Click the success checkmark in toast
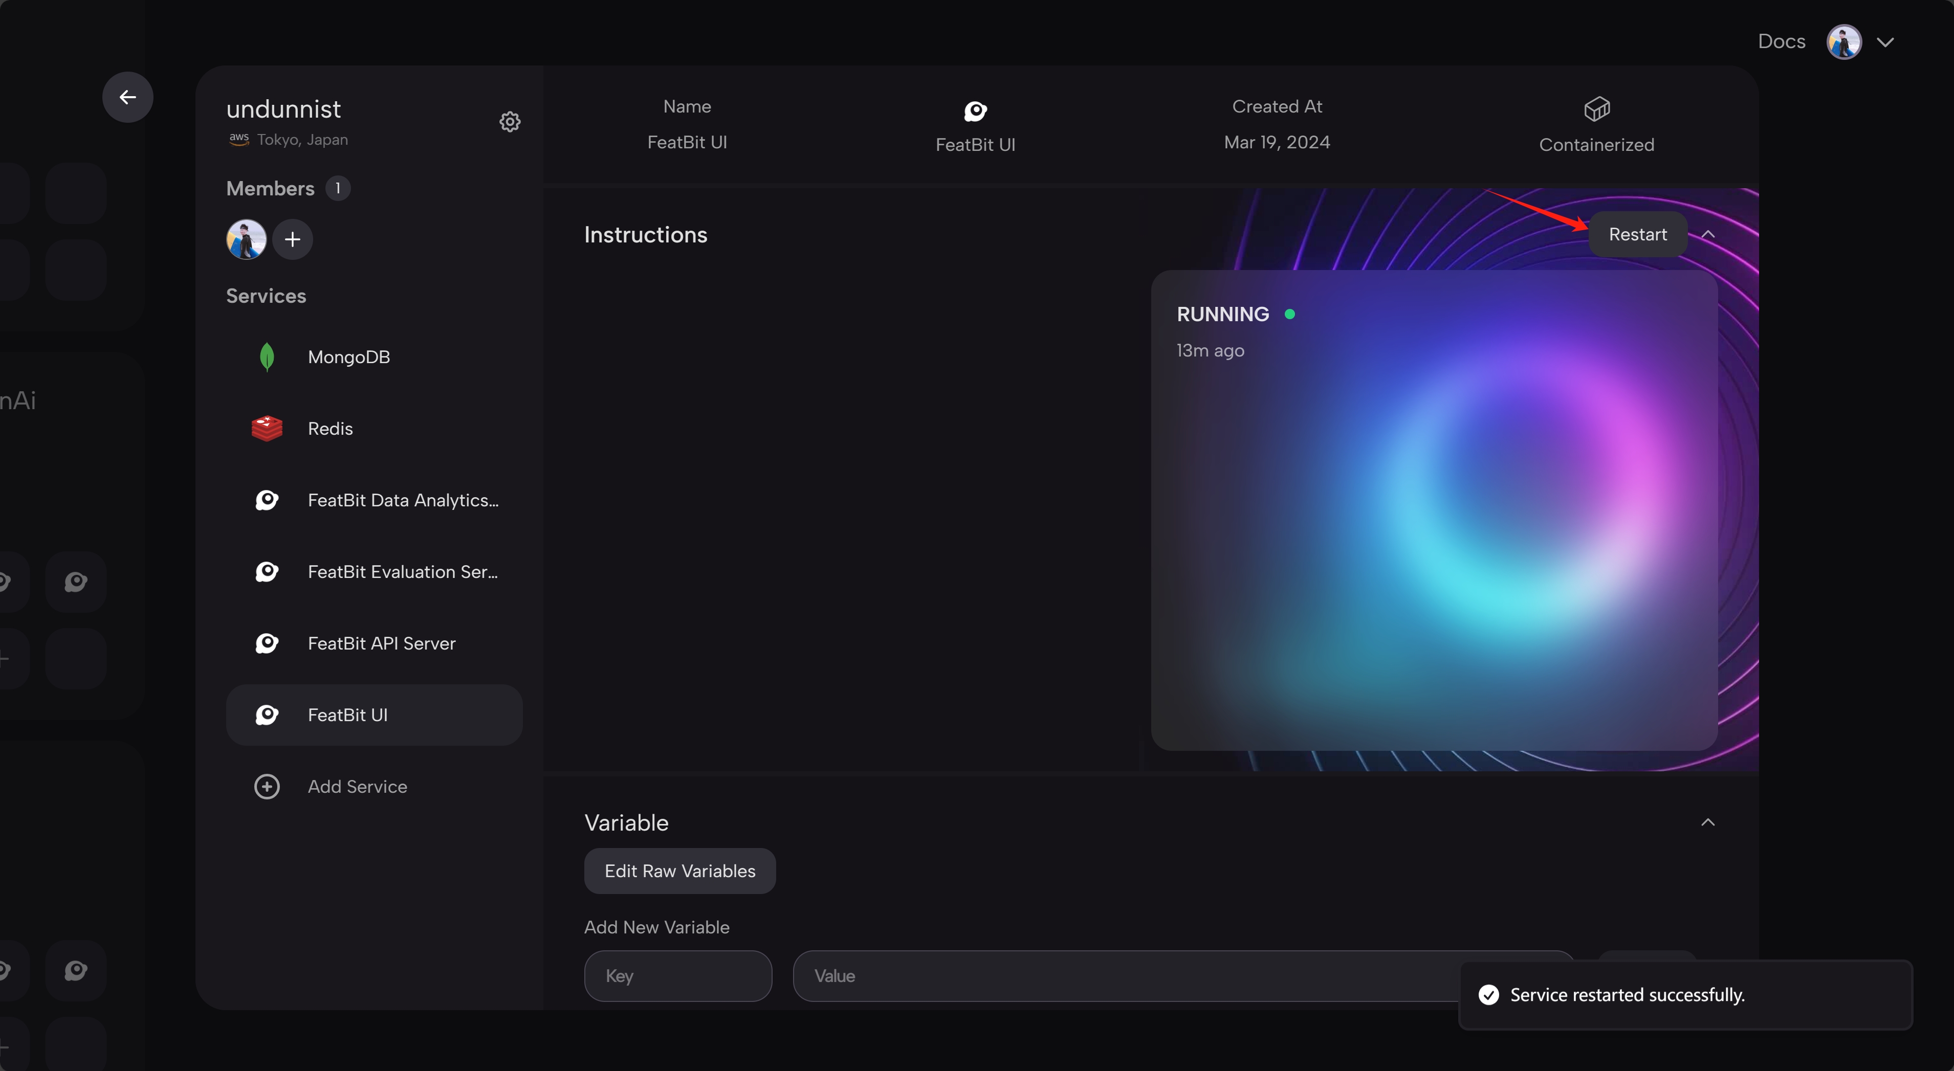Image resolution: width=1954 pixels, height=1071 pixels. point(1488,995)
